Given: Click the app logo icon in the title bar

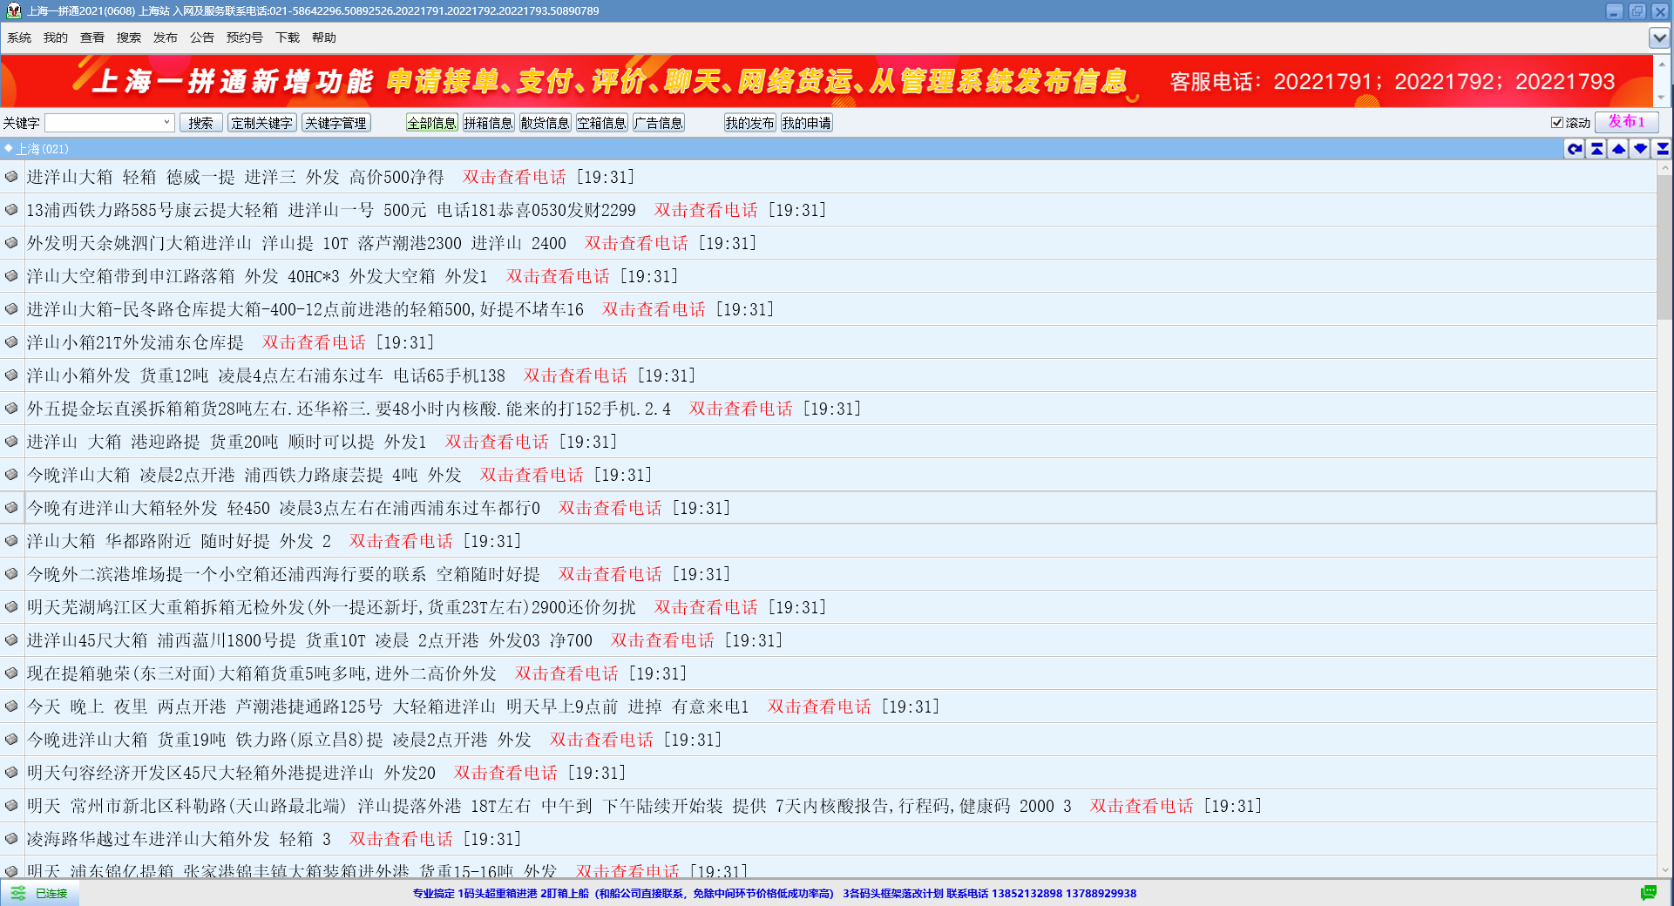Looking at the screenshot, I should [x=13, y=11].
